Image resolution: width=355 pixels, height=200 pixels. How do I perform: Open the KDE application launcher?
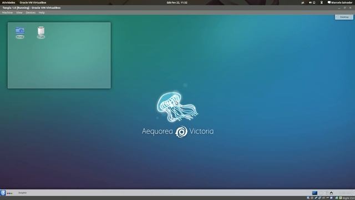click(x=3, y=193)
